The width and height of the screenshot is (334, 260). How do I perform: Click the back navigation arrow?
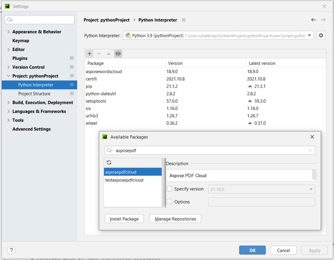pyautogui.click(x=313, y=20)
